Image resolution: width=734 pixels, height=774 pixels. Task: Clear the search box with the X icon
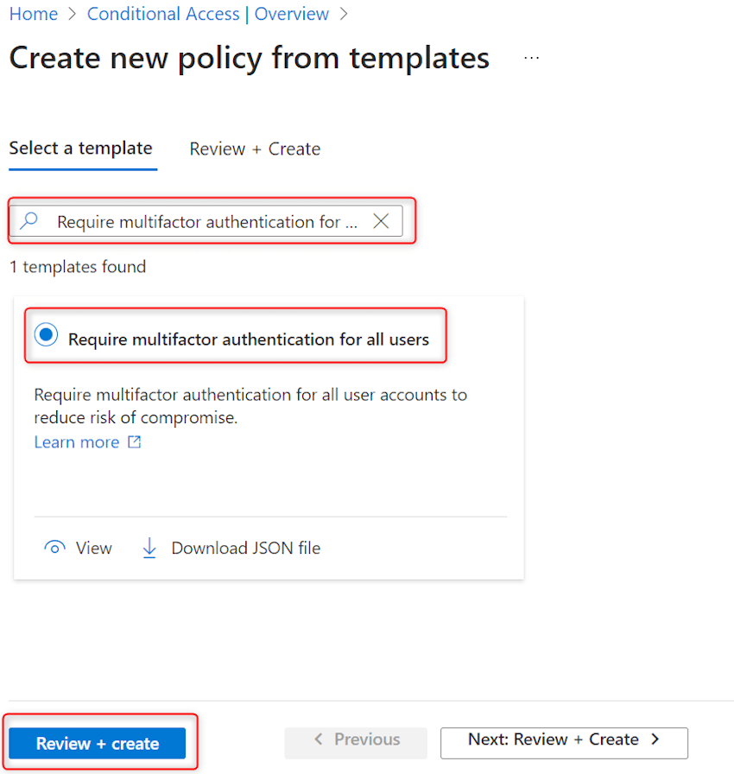(381, 221)
